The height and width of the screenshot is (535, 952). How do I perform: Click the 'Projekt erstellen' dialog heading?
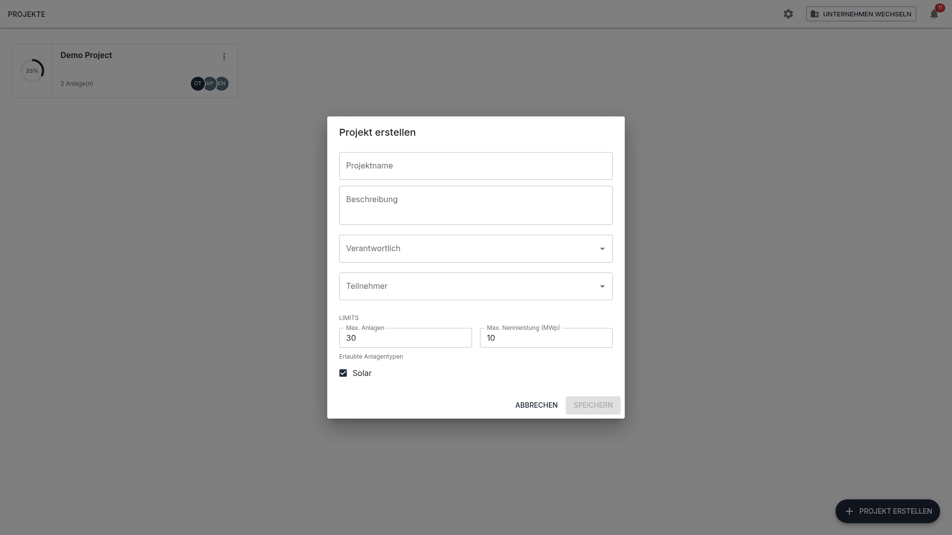click(x=377, y=132)
